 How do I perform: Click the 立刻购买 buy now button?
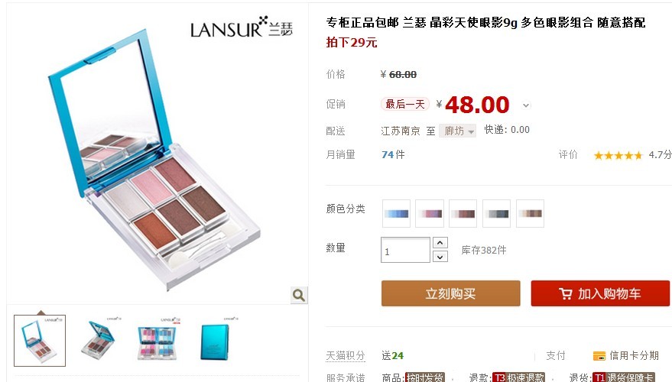click(x=450, y=293)
